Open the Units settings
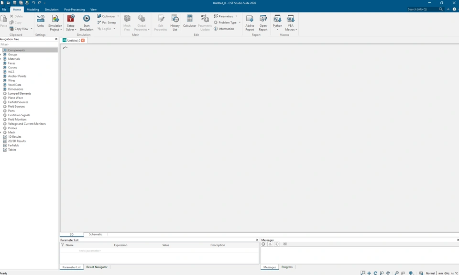The width and height of the screenshot is (459, 275). 40,21
